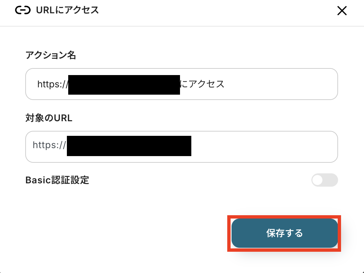Close the URLにアクセス dialog with X
The width and height of the screenshot is (364, 273).
click(x=342, y=11)
